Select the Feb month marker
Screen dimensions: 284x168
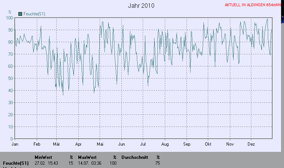(x=36, y=145)
